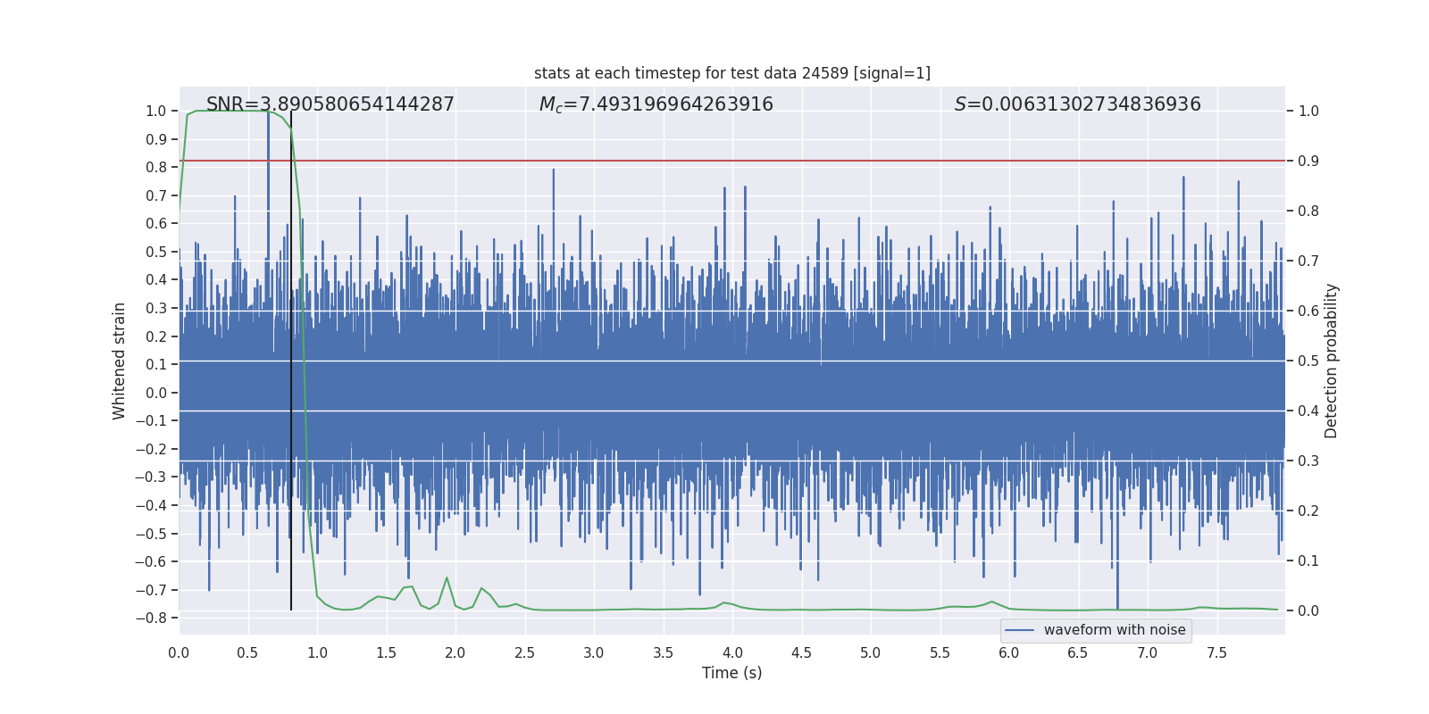Click the 1.0 tick on whitened strain axis

[x=156, y=112]
